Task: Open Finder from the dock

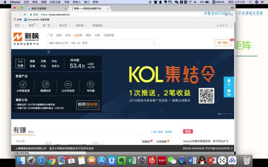Action: click(x=21, y=161)
